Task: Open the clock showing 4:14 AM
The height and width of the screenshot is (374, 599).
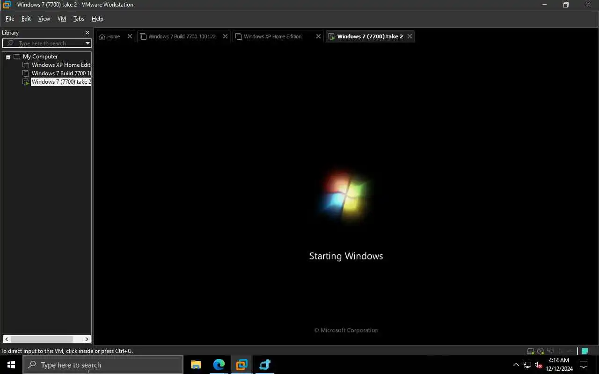Action: (x=559, y=365)
